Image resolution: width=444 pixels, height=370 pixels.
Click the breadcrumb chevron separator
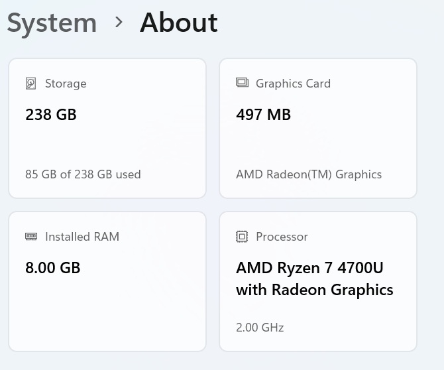click(119, 23)
